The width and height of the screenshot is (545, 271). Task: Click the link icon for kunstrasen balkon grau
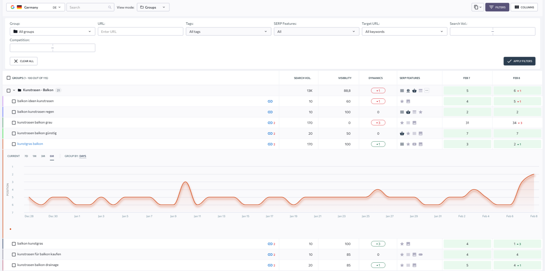tap(270, 123)
